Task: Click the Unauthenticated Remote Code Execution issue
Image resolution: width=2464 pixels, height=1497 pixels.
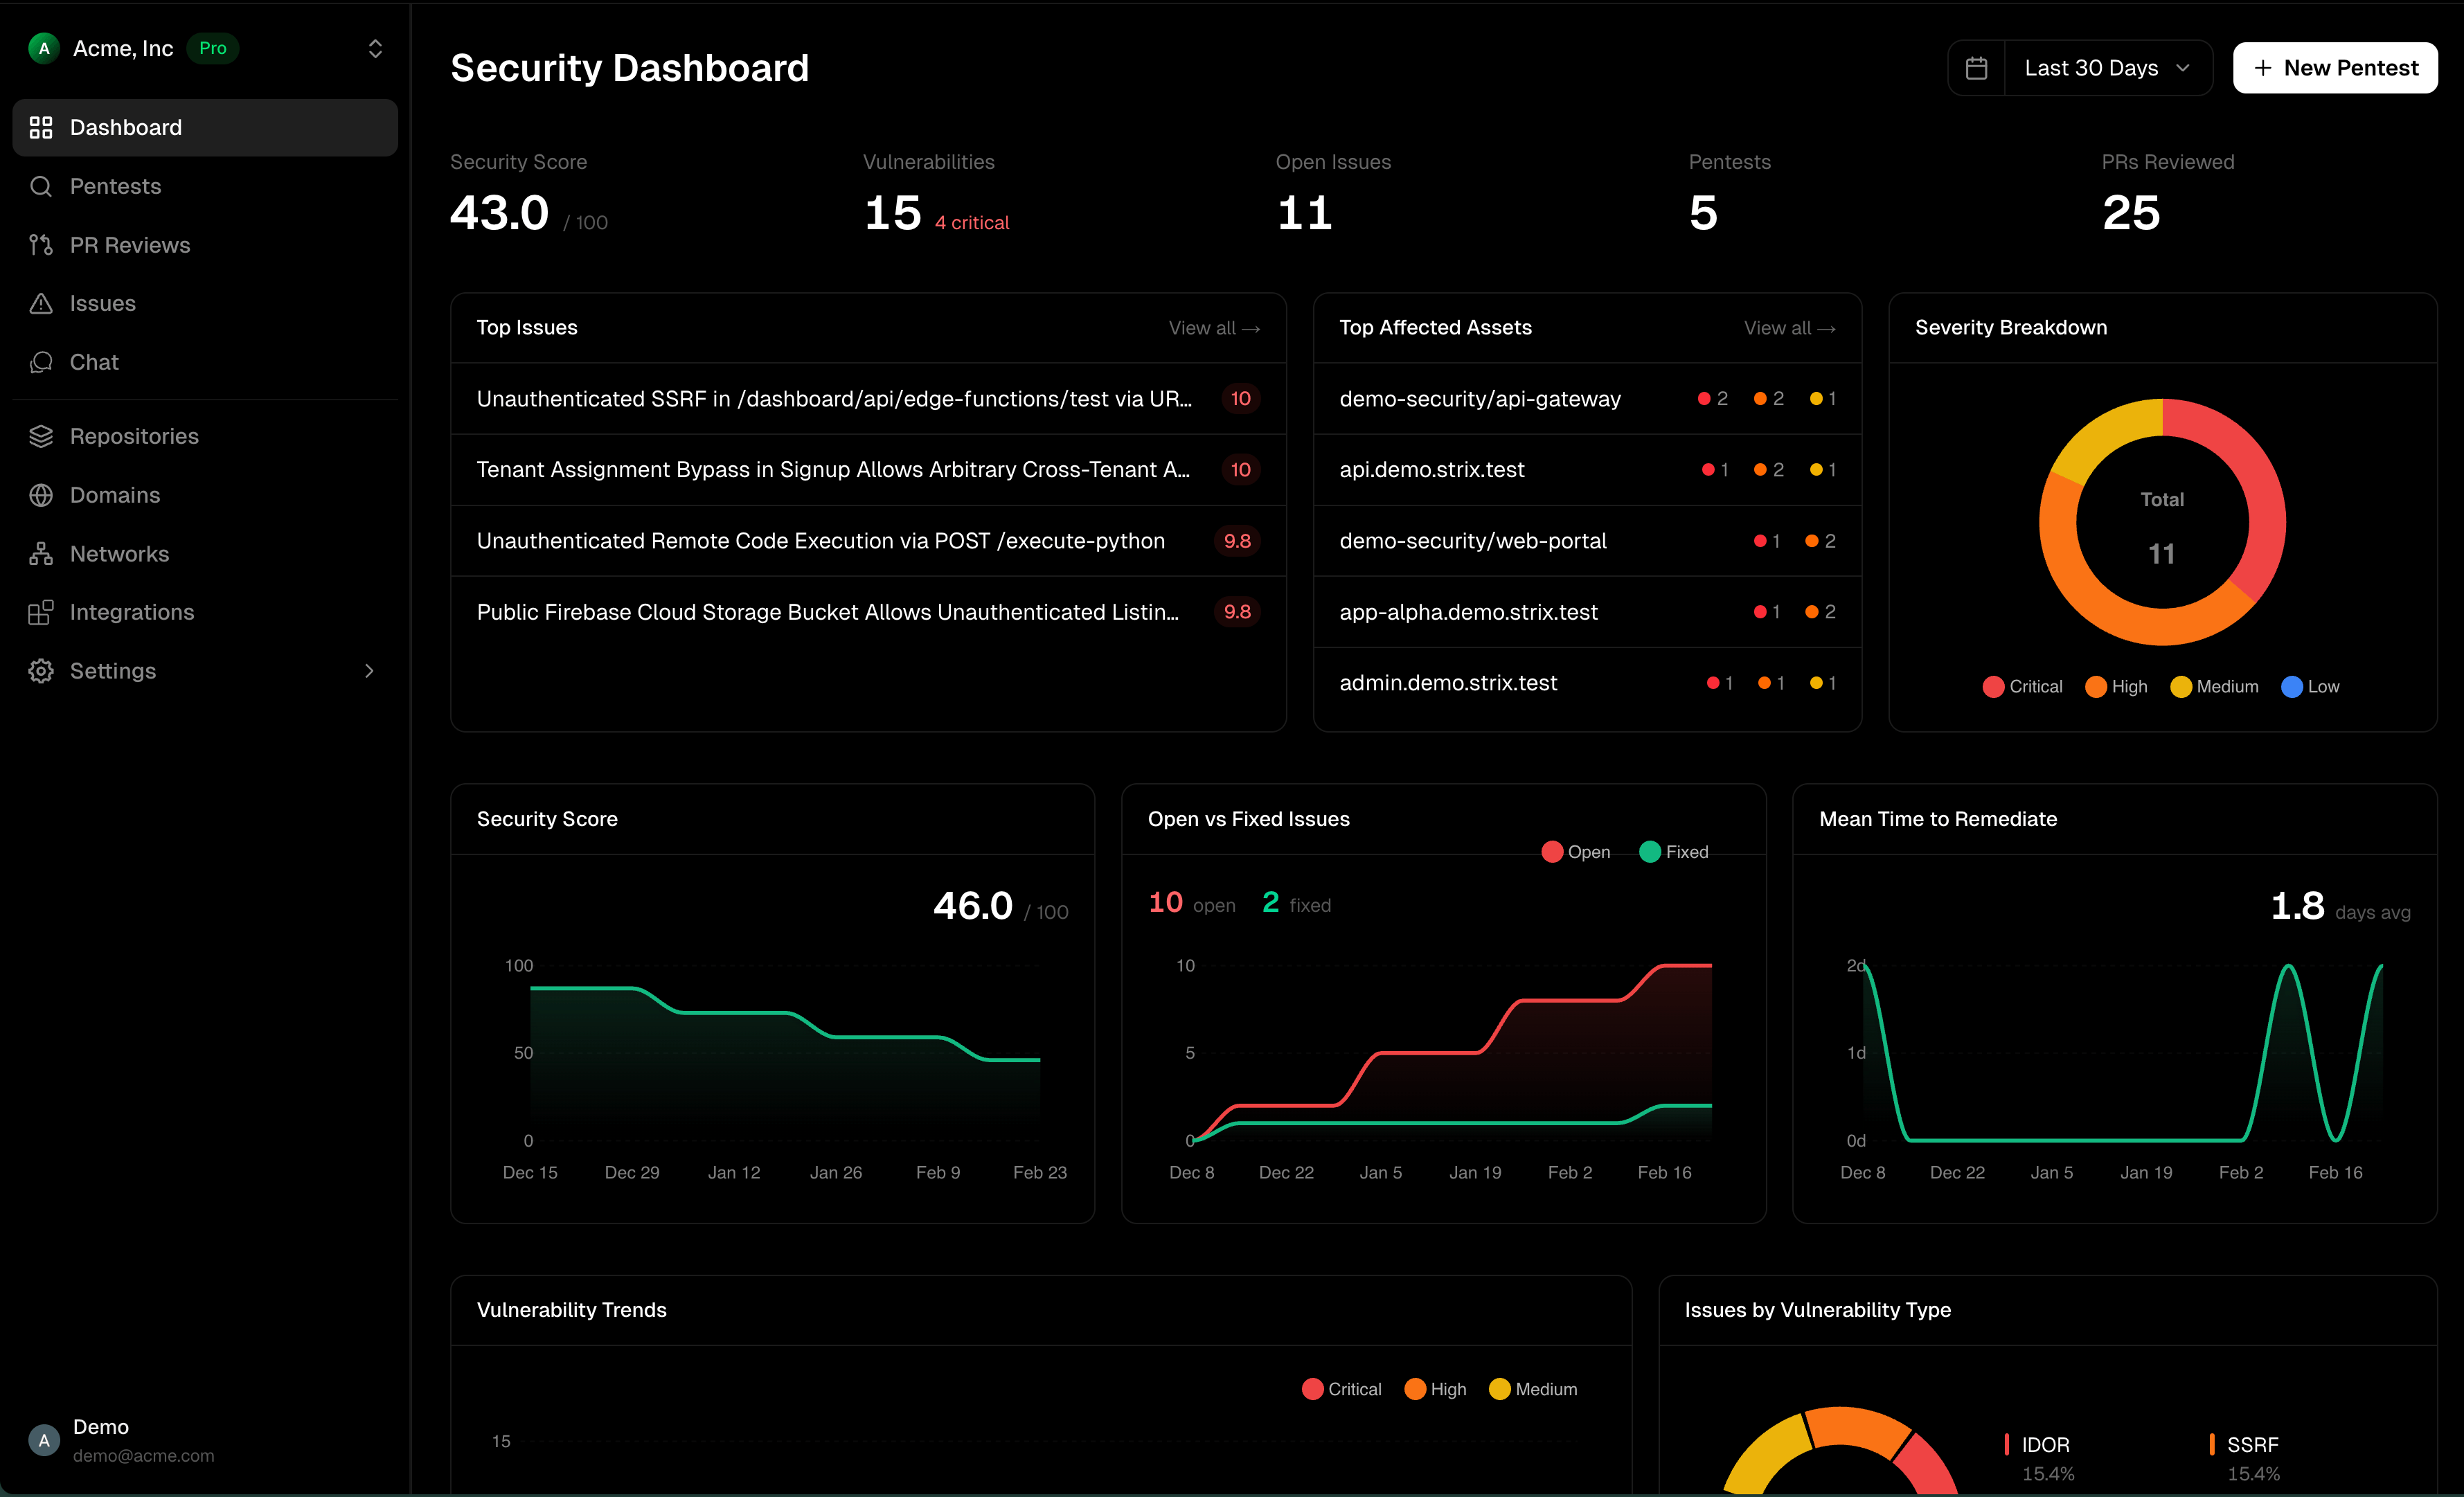Action: click(x=868, y=541)
